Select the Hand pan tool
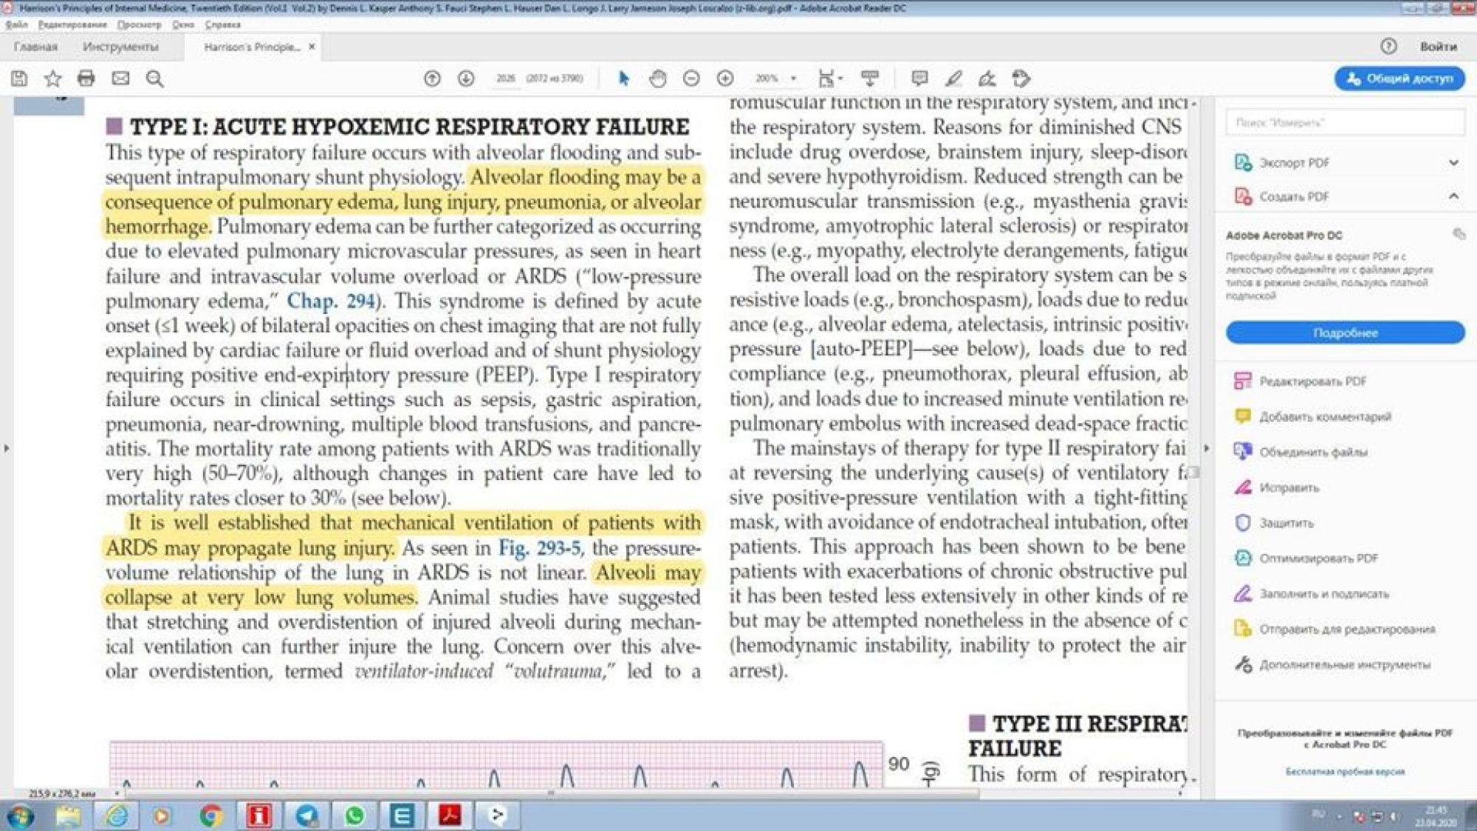This screenshot has width=1477, height=831. [x=657, y=78]
